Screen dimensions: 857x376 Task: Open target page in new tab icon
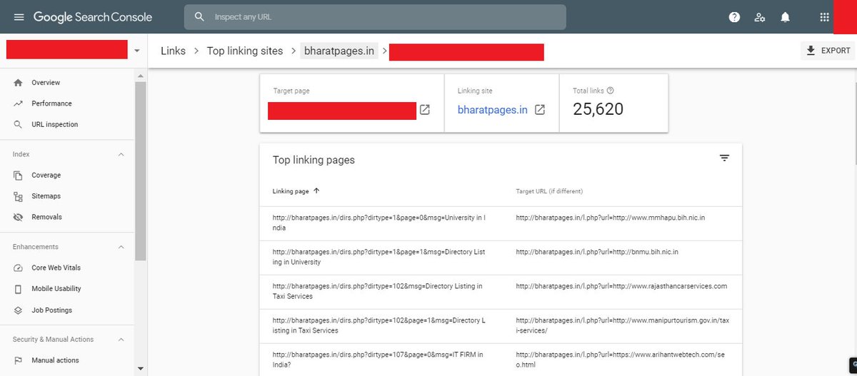pyautogui.click(x=425, y=110)
